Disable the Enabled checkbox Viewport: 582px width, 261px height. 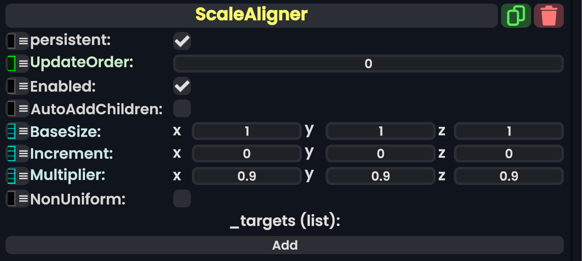pos(182,86)
